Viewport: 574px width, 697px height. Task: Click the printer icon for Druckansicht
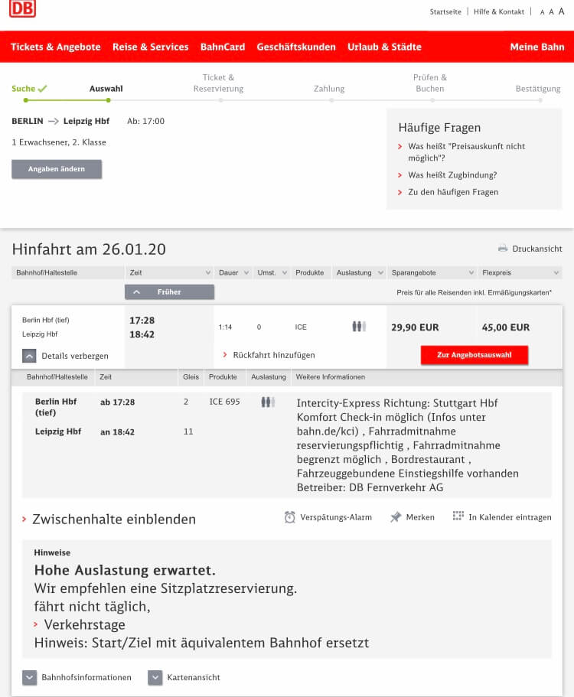point(503,249)
